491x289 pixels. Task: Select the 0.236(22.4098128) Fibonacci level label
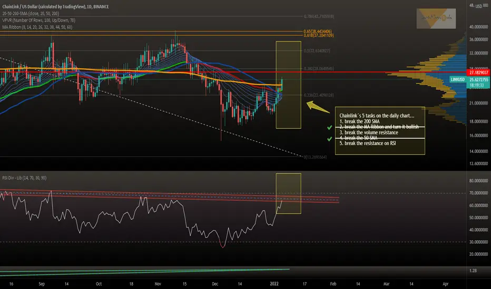[319, 95]
